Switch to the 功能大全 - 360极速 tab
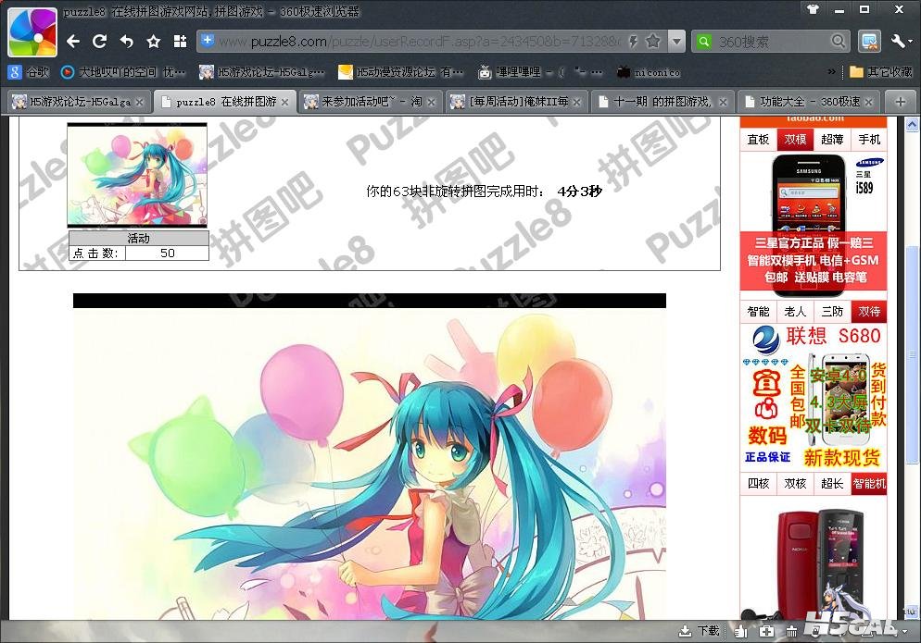 810,102
